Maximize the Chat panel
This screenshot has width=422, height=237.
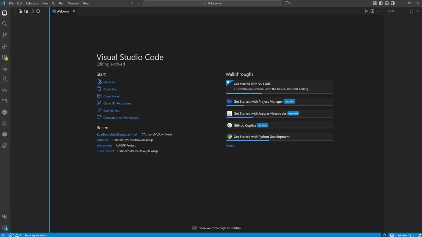pos(411,11)
